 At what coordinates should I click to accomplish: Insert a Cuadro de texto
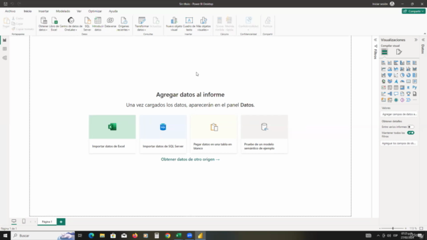[189, 24]
